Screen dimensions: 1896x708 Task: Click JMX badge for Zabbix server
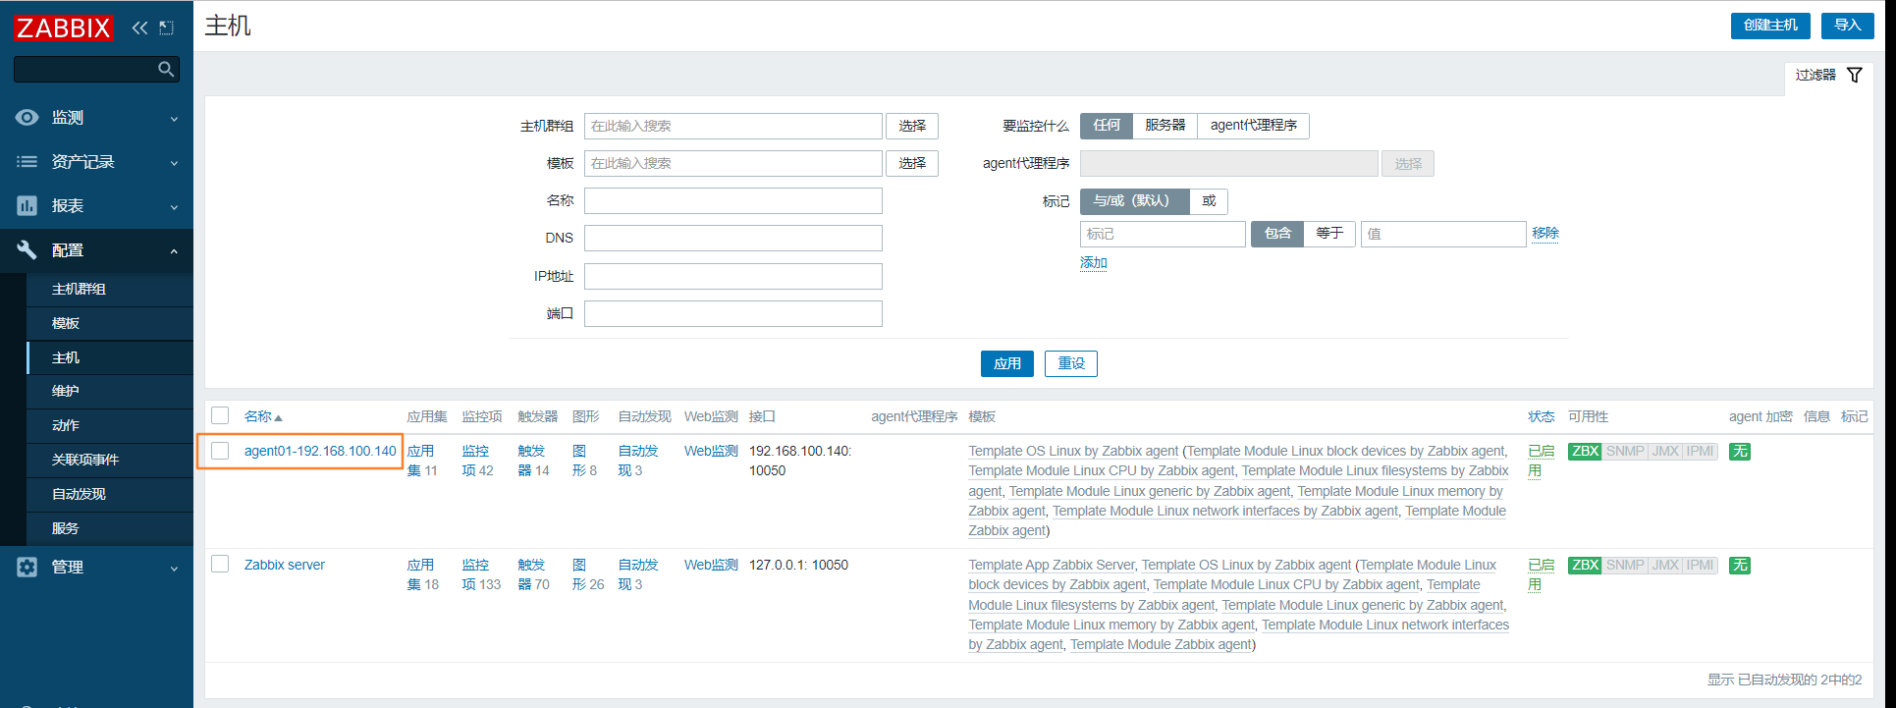click(x=1665, y=566)
